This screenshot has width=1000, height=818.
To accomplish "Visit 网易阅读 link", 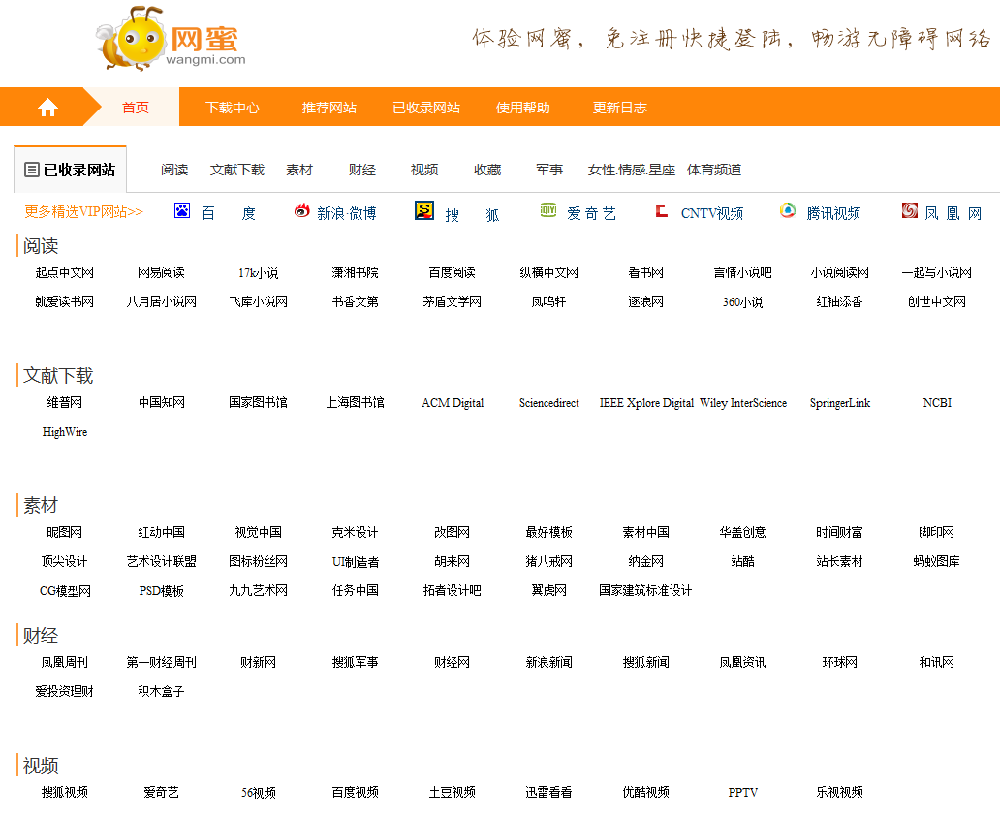I will [x=162, y=273].
